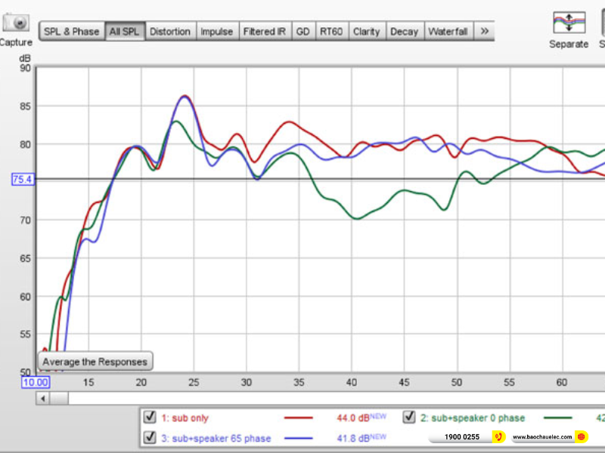Toggle '2: sub+speaker 0 phase' checkbox
605x453 pixels.
409,418
